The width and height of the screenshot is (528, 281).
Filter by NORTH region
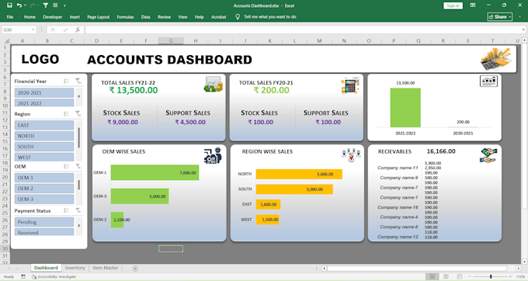click(x=44, y=136)
